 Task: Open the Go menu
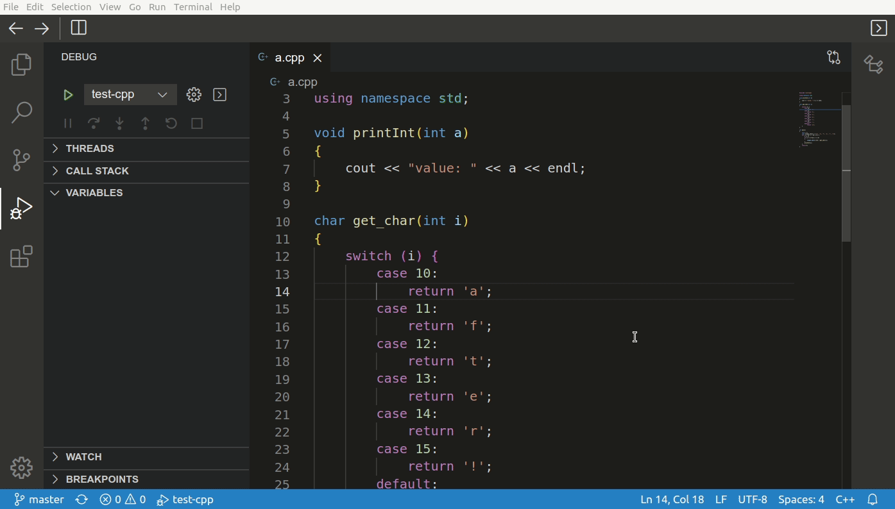(135, 6)
